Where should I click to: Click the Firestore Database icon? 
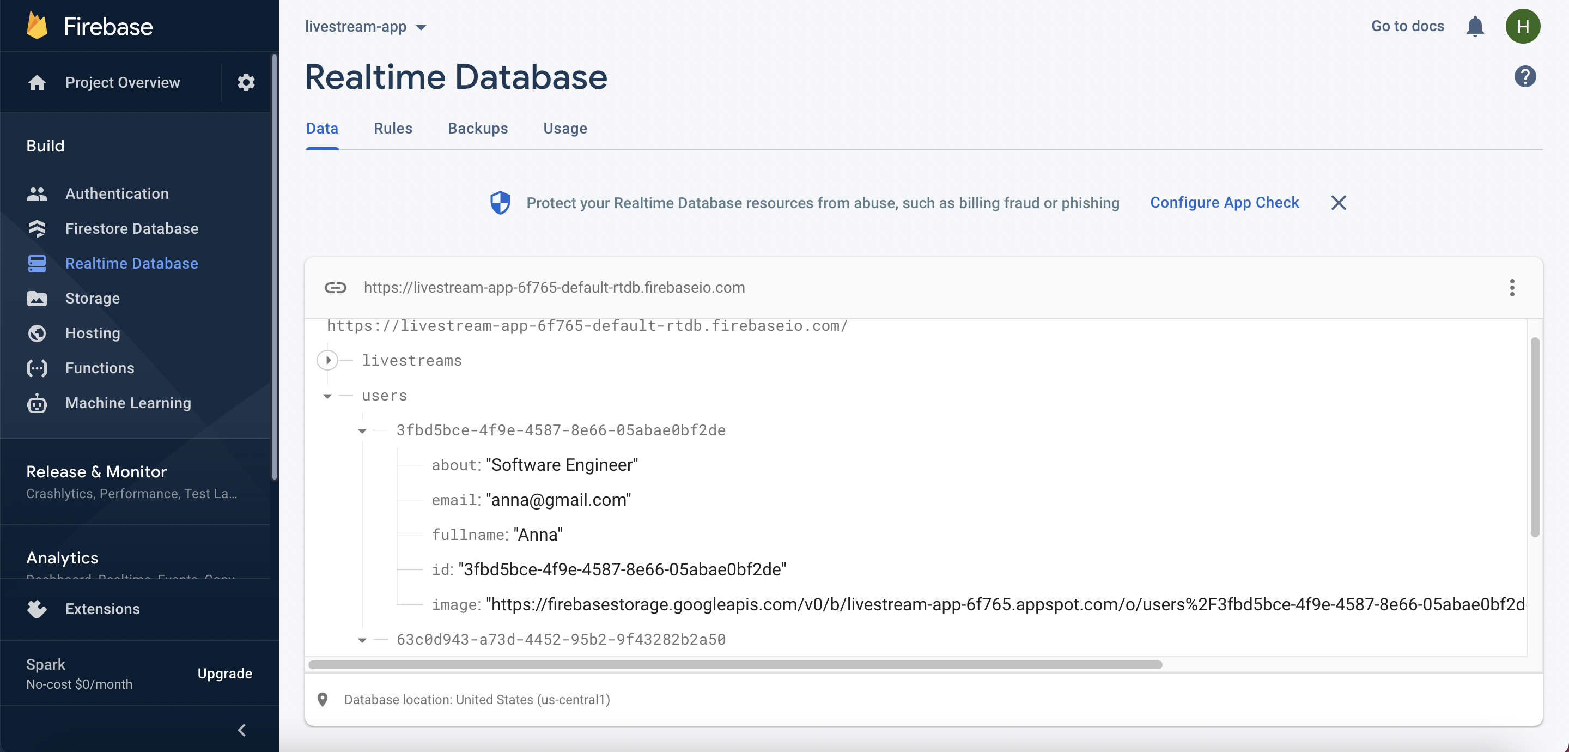coord(37,228)
